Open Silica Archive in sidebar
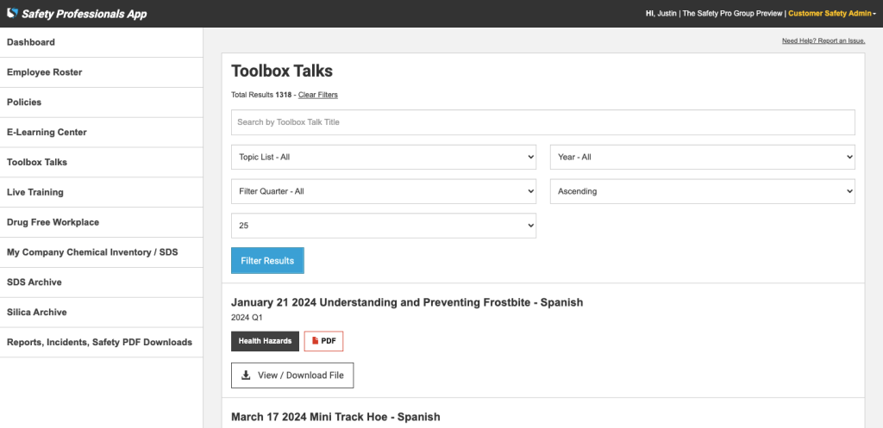 (102, 312)
